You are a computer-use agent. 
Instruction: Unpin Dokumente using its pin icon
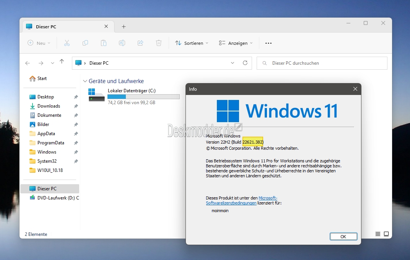click(x=76, y=115)
